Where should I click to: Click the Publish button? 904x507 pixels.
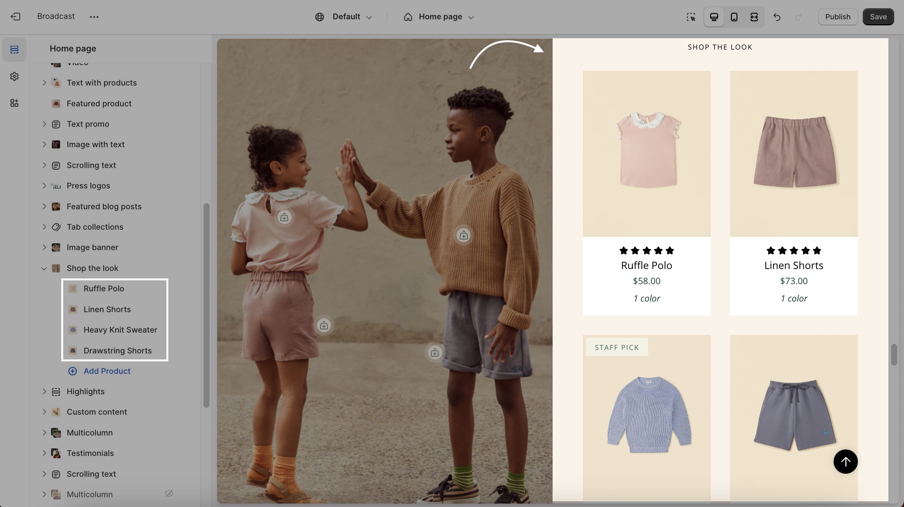click(x=837, y=17)
